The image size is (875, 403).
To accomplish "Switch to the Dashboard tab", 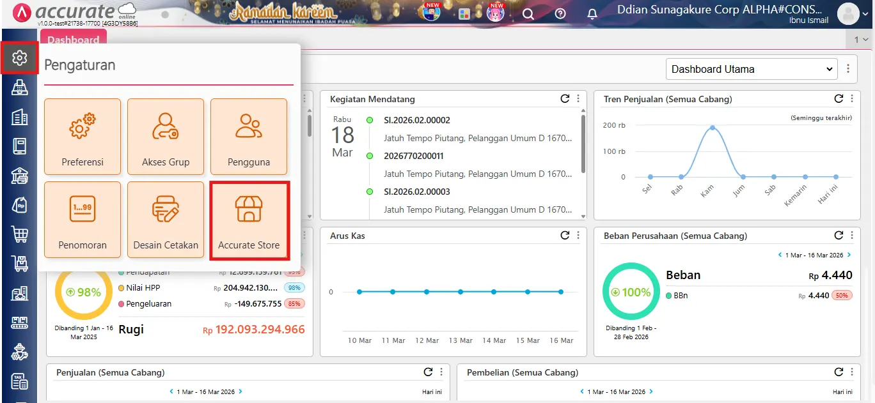I will (73, 40).
